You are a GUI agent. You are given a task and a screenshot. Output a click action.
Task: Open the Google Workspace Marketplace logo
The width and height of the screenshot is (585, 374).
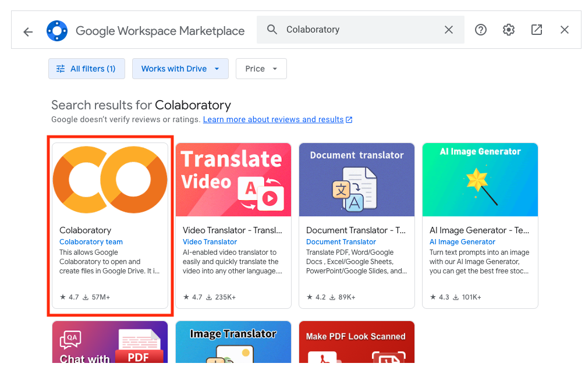coord(57,31)
